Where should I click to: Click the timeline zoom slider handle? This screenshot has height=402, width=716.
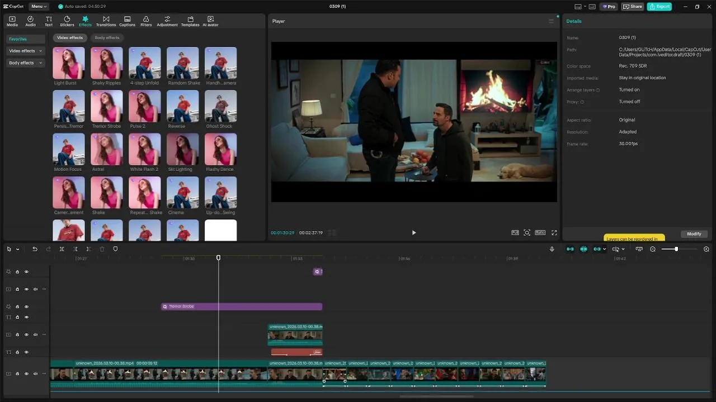click(x=676, y=249)
